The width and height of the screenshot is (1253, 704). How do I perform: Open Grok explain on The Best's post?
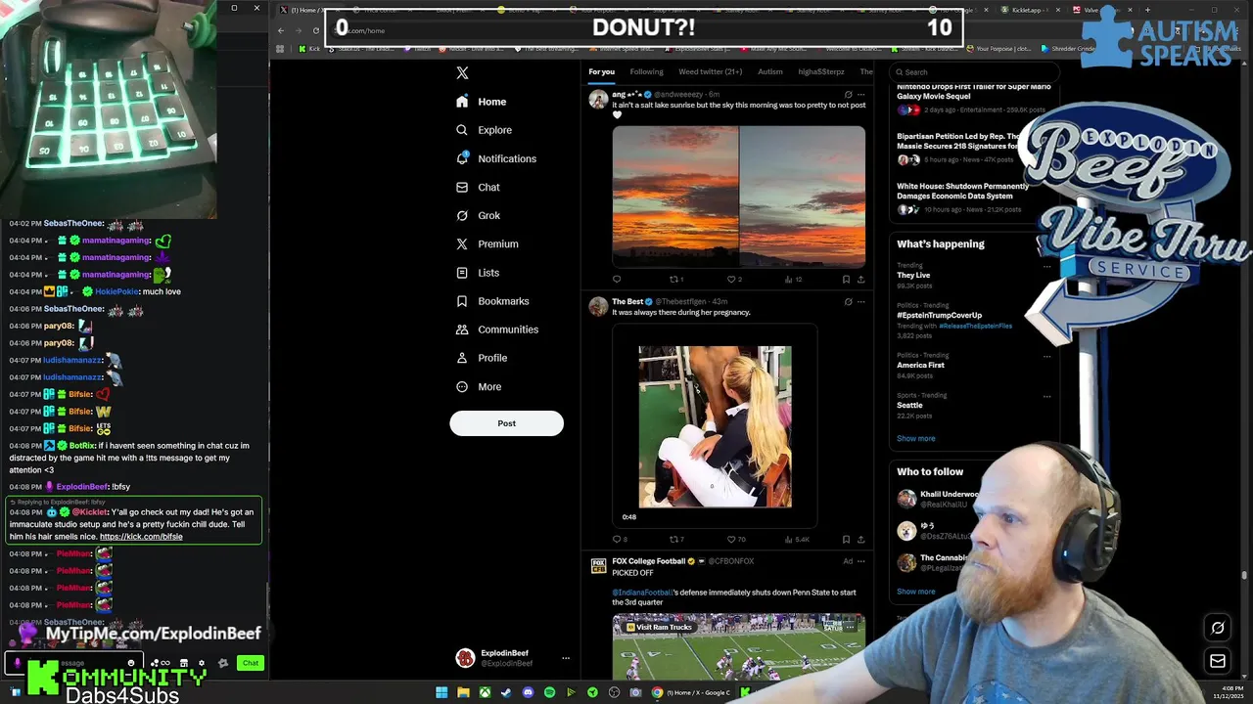pos(848,302)
